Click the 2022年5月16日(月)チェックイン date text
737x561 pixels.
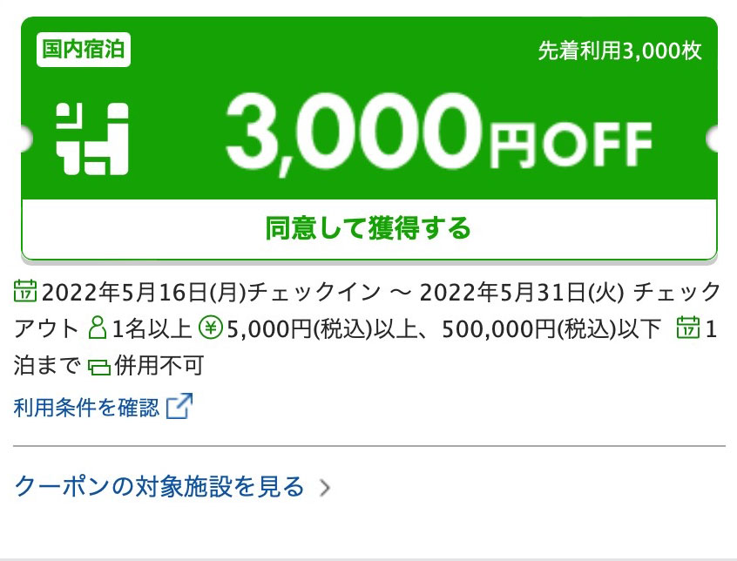pyautogui.click(x=211, y=292)
